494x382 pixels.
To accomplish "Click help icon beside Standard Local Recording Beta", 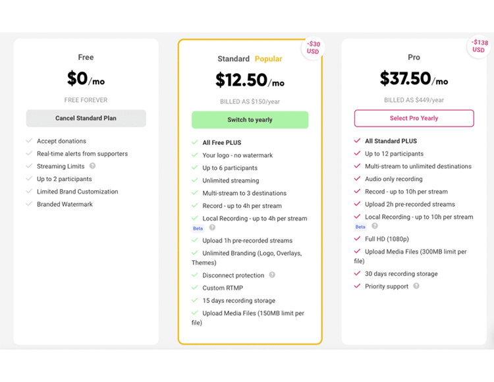I will click(x=212, y=228).
